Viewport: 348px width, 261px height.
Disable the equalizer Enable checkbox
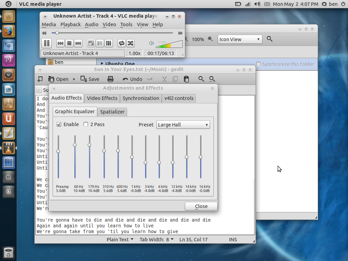(59, 124)
